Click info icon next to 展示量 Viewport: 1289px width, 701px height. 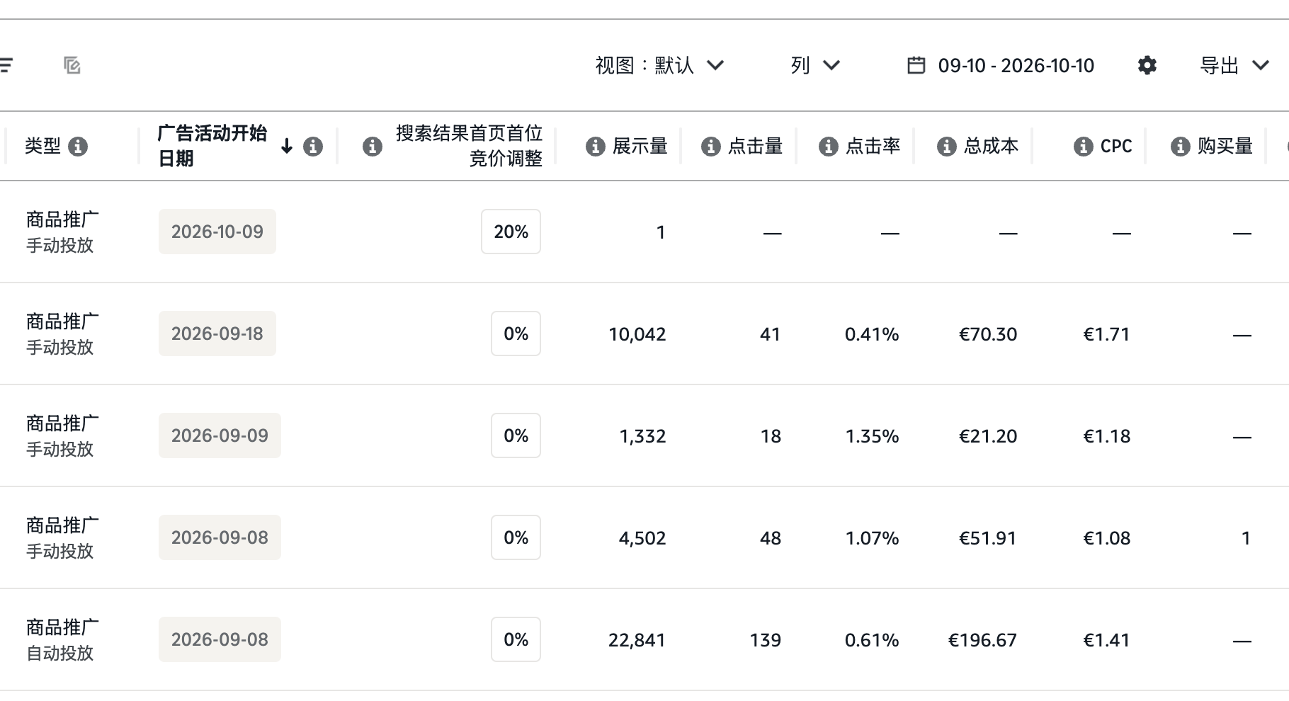596,147
